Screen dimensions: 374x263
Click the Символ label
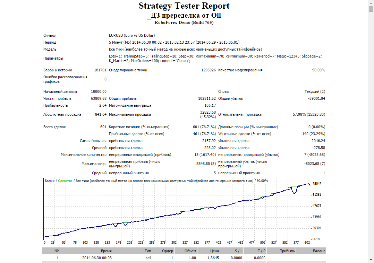50,35
